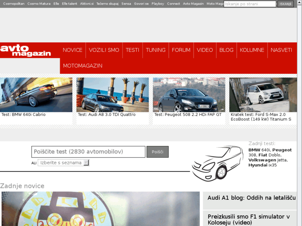Click the car sketch illustration
Viewport: 302px width, 226px height.
218,163
